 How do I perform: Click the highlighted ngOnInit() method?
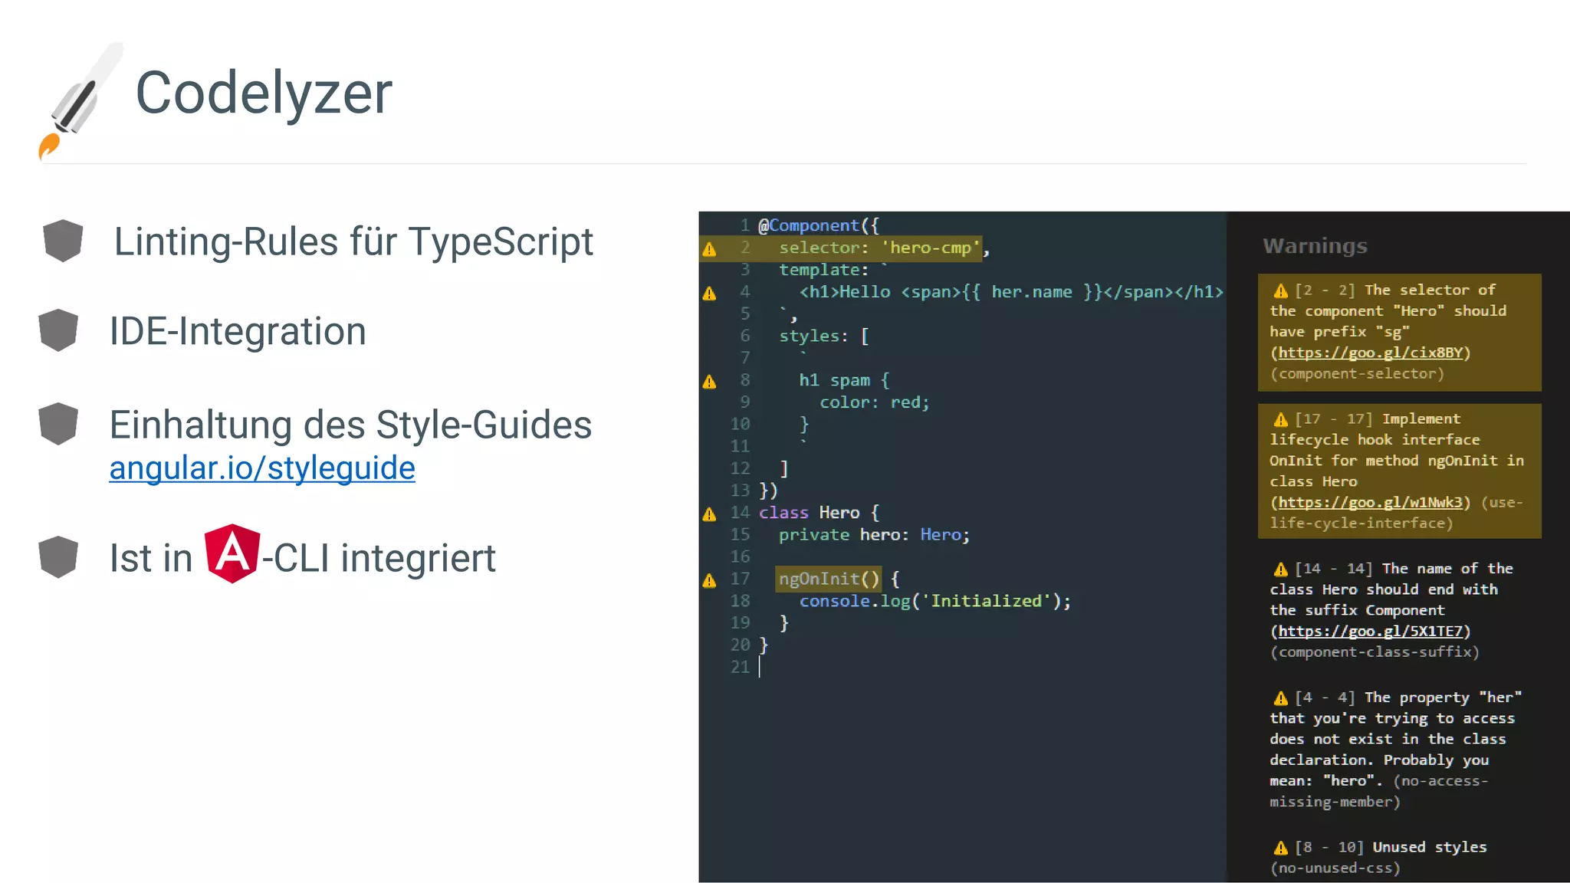point(829,579)
